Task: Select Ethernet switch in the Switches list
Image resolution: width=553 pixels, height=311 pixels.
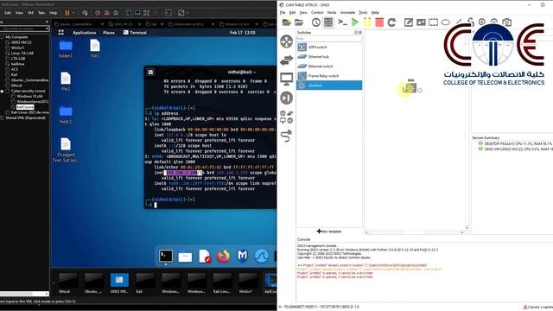Action: (x=329, y=66)
